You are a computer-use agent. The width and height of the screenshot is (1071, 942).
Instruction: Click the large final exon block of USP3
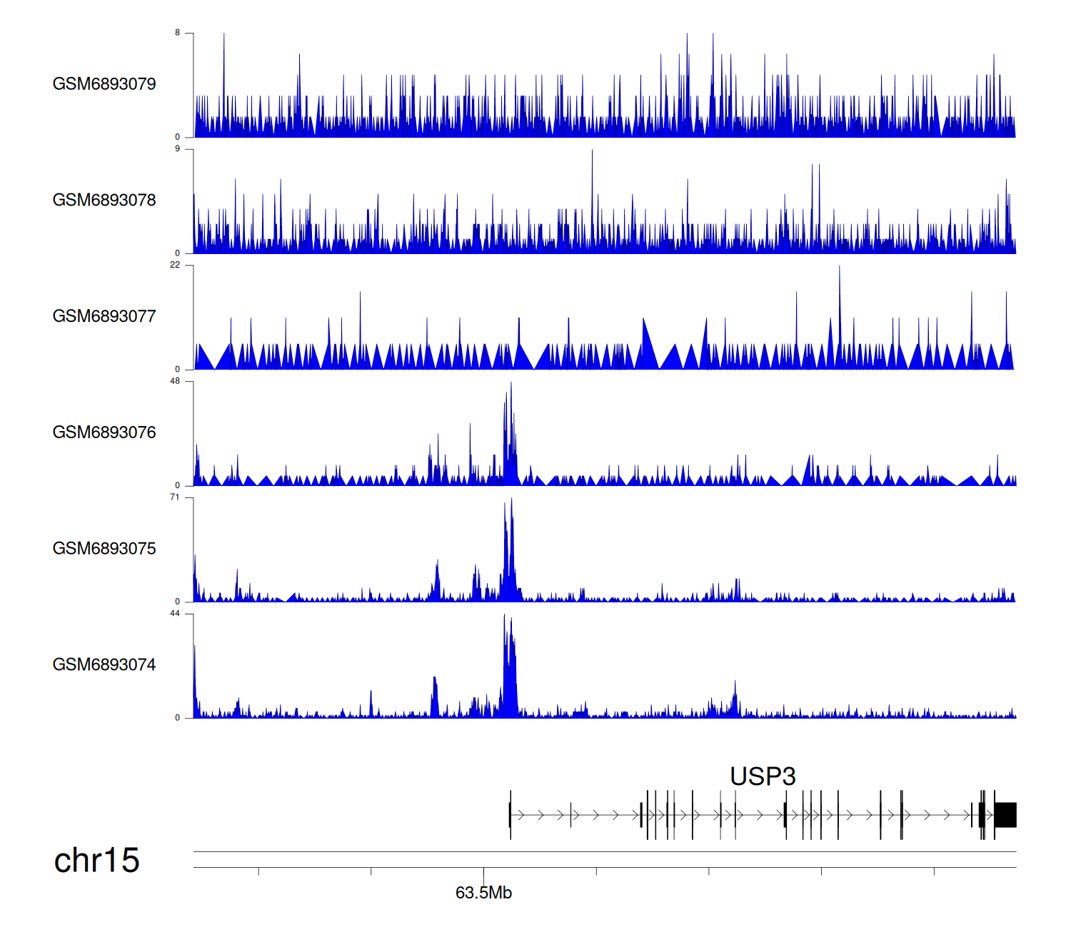1005,815
